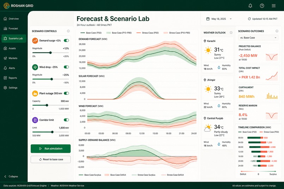Image resolution: width=284 pixels, height=189 pixels.
Task: Click the Demand surge trend icon
Action: tap(35, 40)
